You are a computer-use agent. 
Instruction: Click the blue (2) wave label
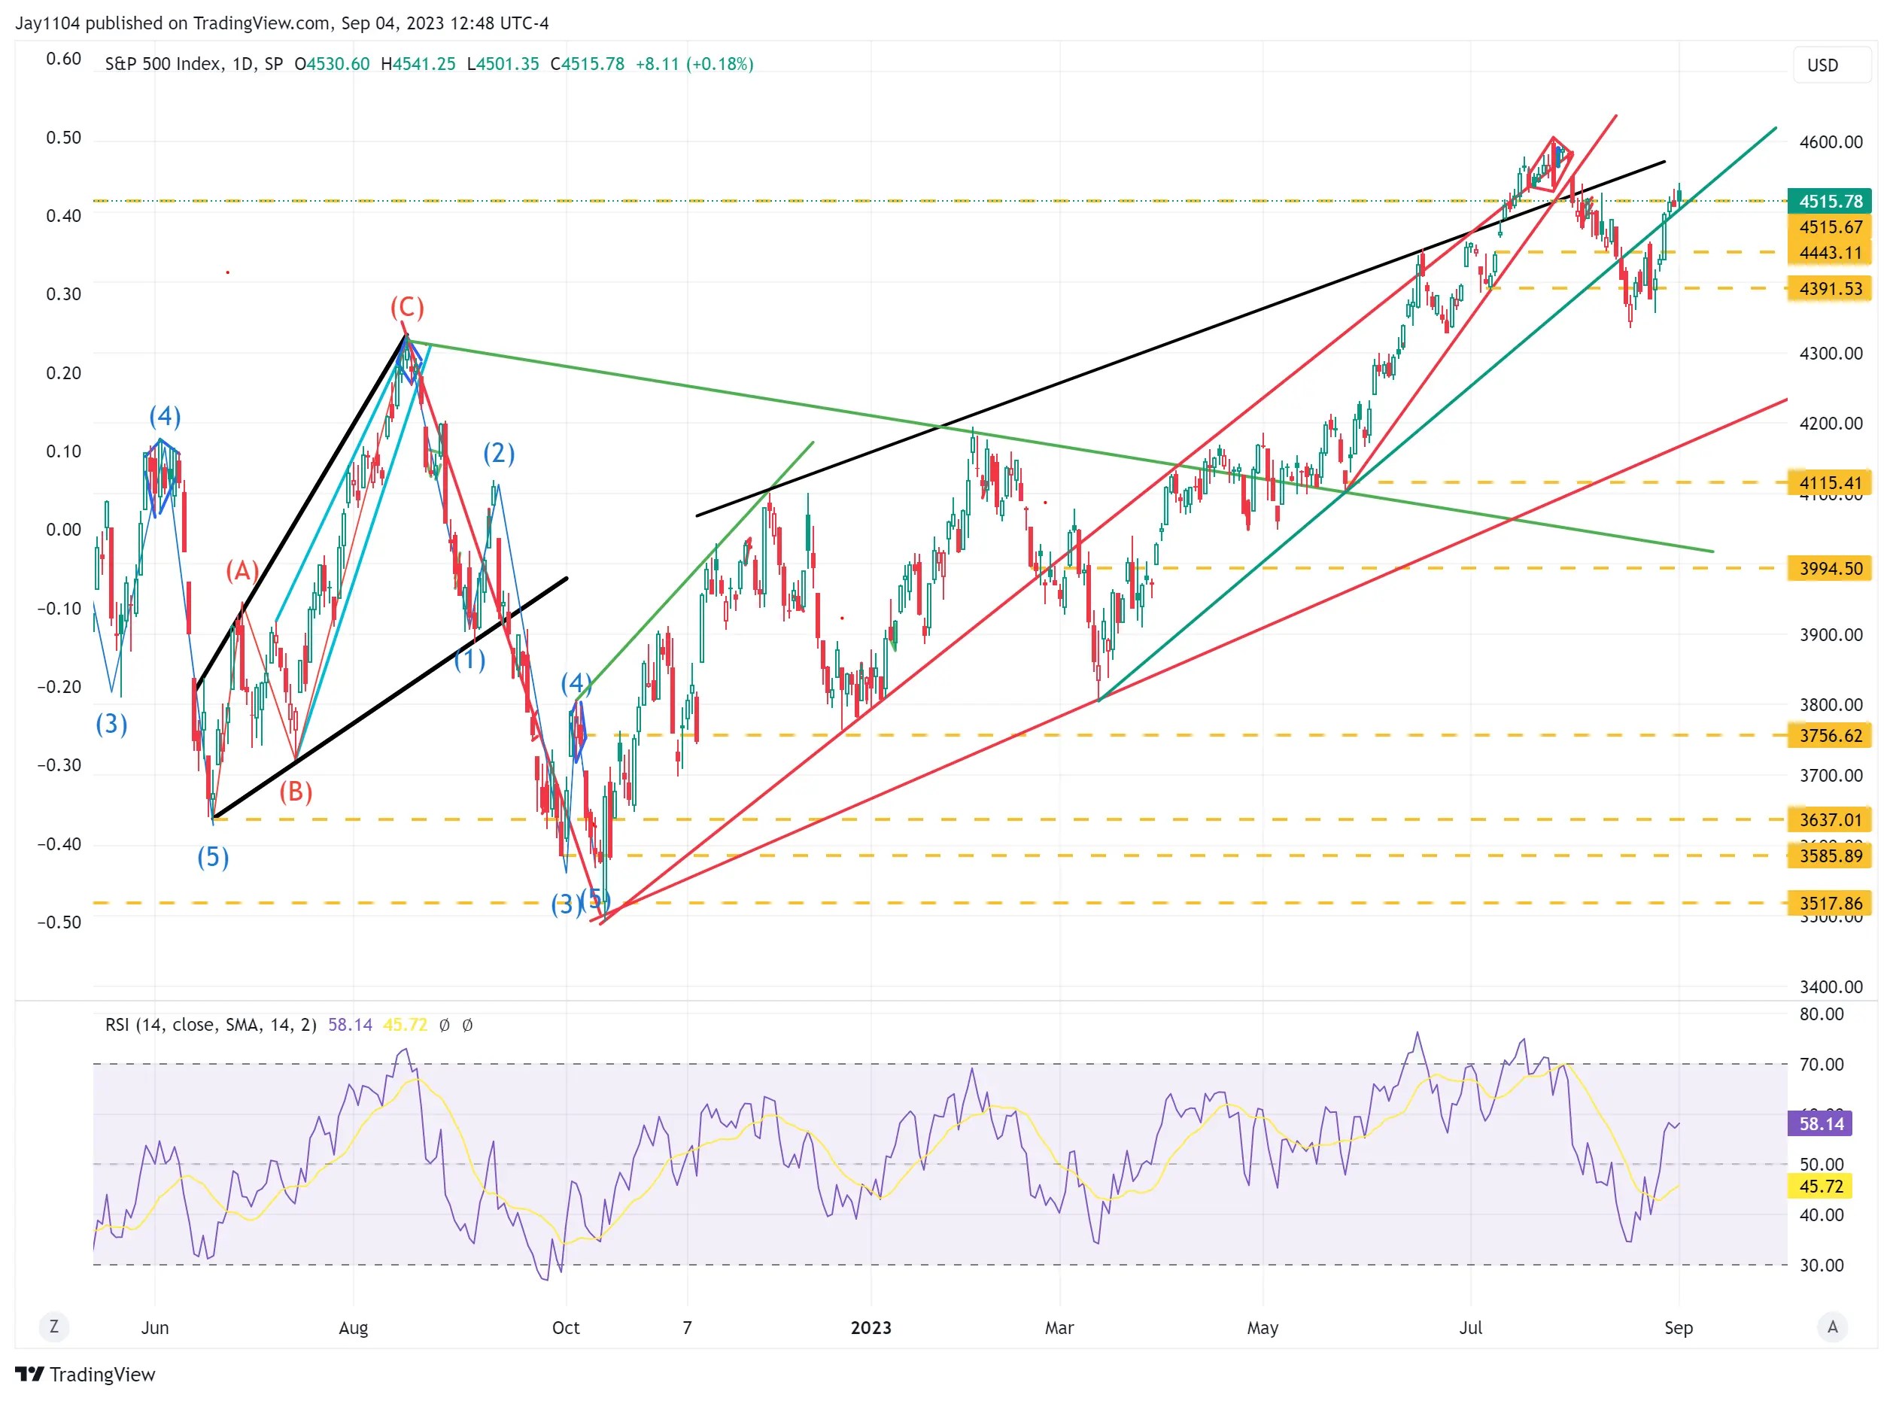tap(499, 453)
